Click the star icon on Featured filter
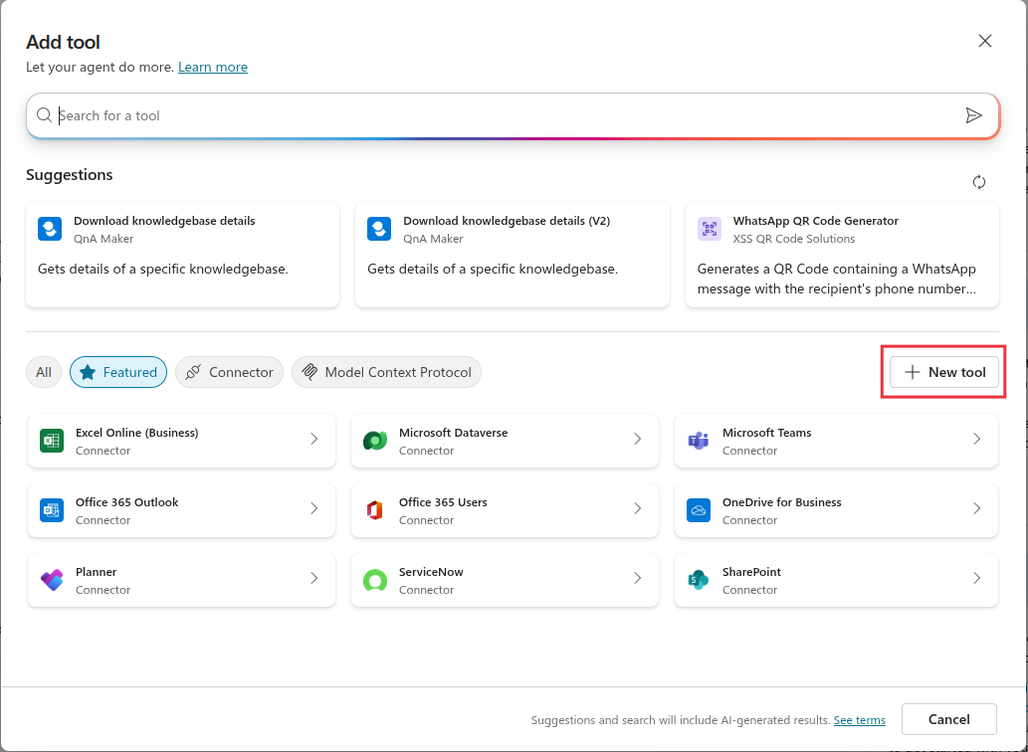Screen dimensions: 1028x752 (x=88, y=372)
